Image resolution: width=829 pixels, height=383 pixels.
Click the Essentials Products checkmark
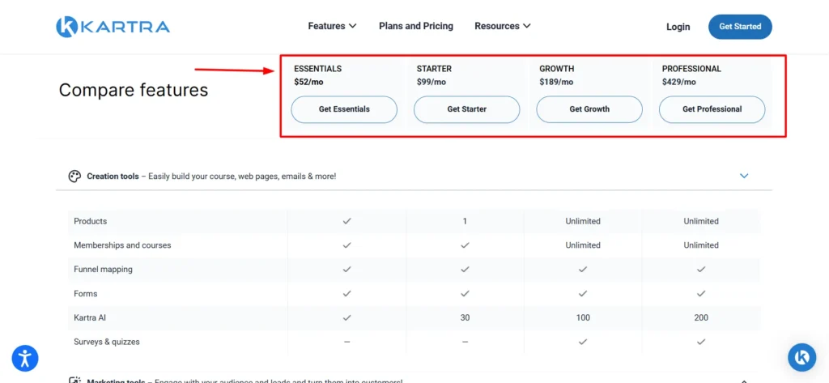coord(346,221)
